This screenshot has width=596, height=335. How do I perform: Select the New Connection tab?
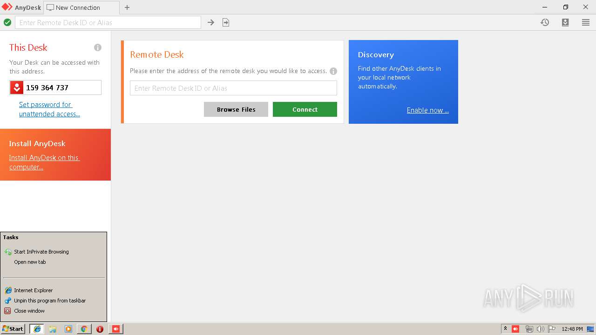(x=81, y=7)
